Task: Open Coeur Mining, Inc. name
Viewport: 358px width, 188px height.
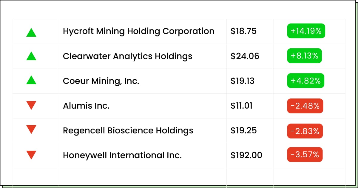Action: [x=101, y=81]
